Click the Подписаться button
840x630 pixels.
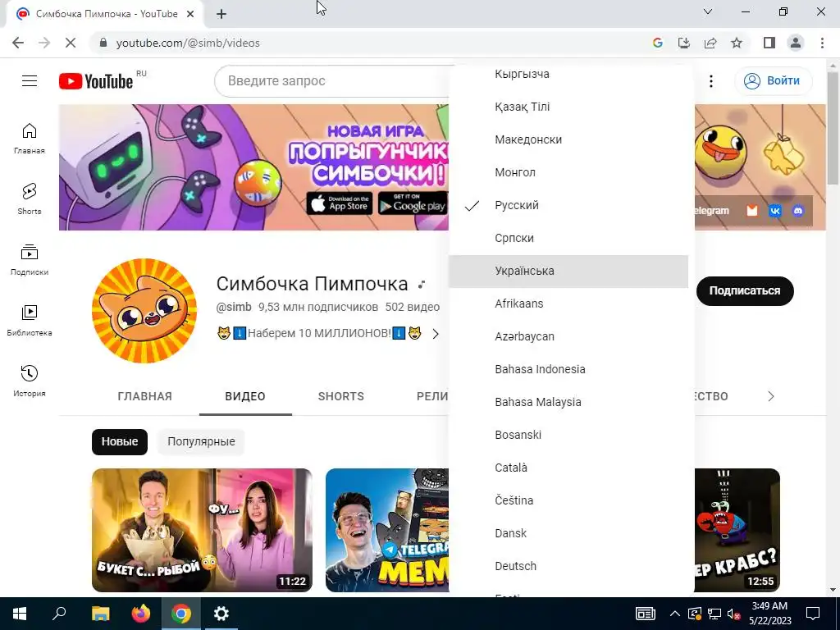tap(745, 291)
